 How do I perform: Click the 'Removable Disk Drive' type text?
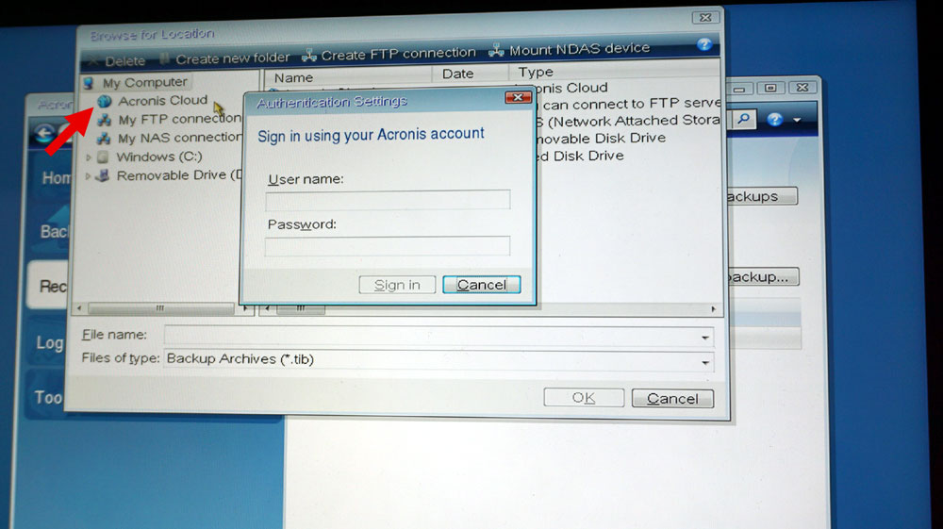tap(602, 139)
